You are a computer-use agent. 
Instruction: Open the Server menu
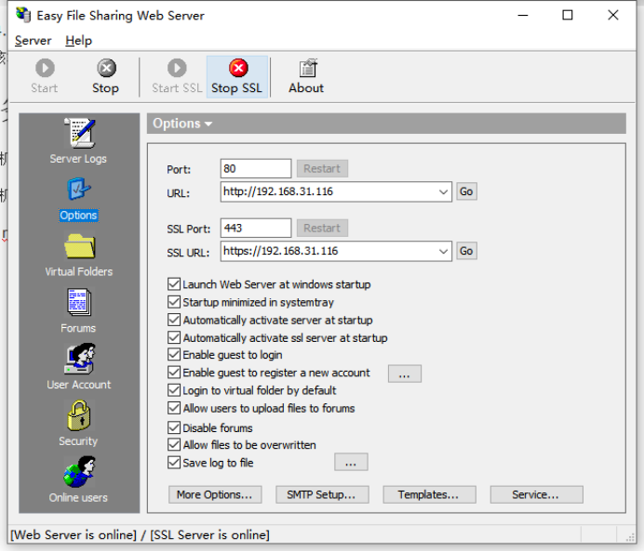click(x=33, y=41)
